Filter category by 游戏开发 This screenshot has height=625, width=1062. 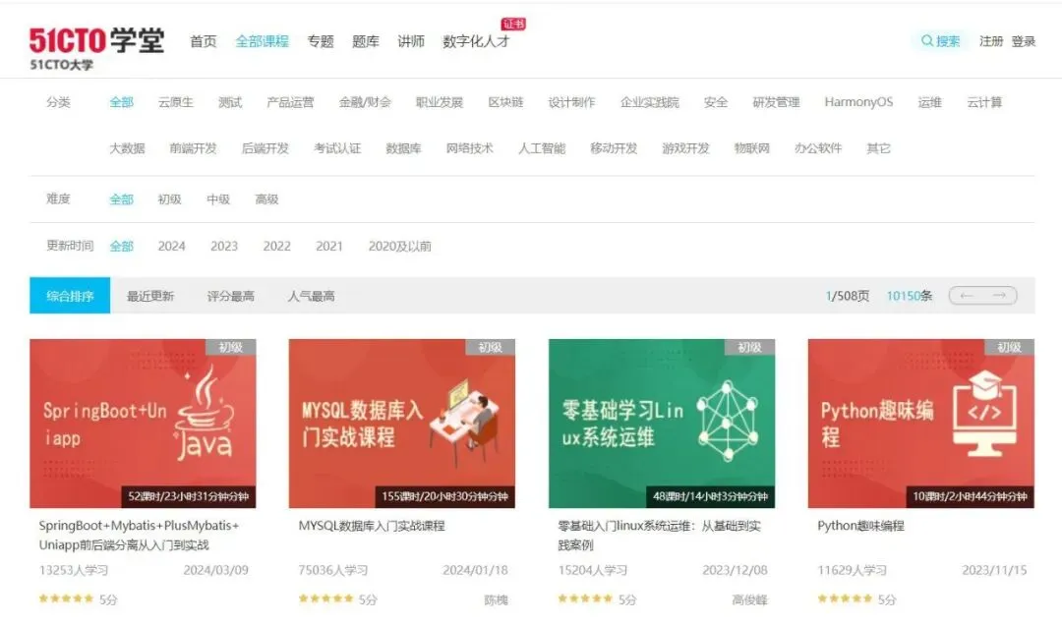685,148
